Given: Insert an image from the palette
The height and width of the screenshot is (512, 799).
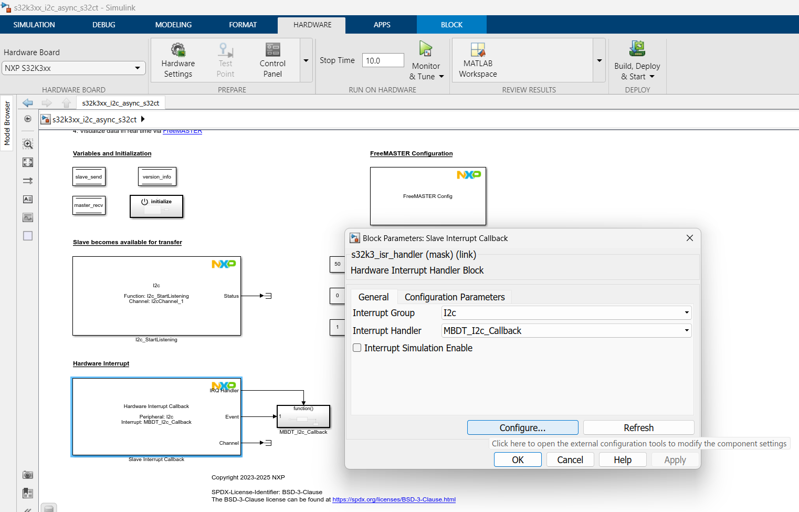Looking at the screenshot, I should click(28, 217).
